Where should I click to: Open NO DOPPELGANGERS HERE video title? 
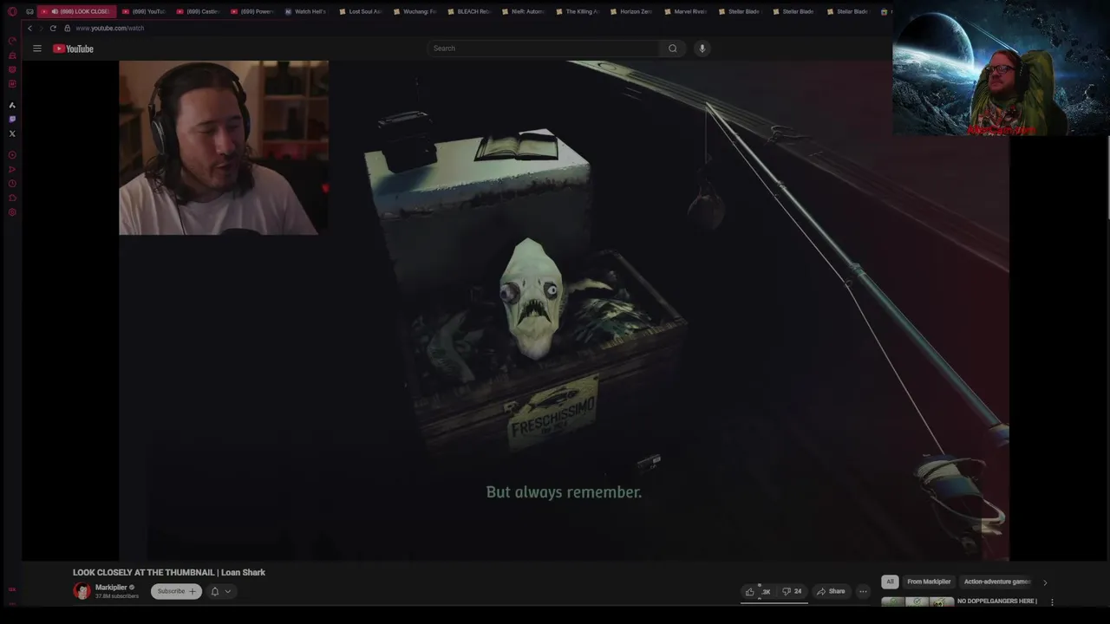coord(996,601)
